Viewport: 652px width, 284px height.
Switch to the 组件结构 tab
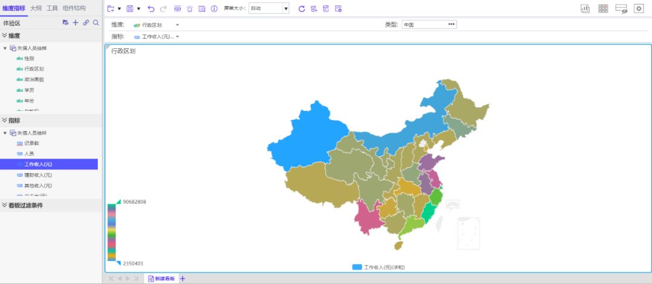coord(74,8)
